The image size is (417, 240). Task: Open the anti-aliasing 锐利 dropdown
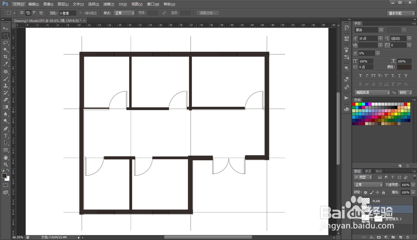(x=405, y=93)
